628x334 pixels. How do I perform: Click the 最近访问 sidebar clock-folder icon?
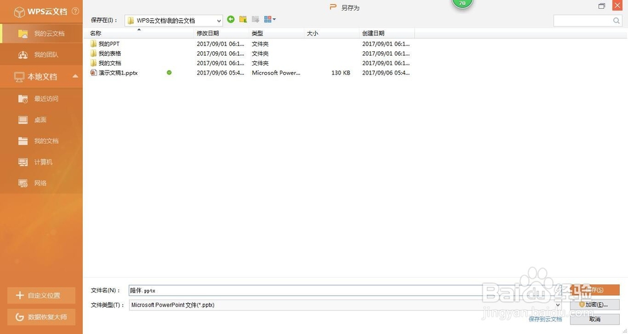point(23,98)
